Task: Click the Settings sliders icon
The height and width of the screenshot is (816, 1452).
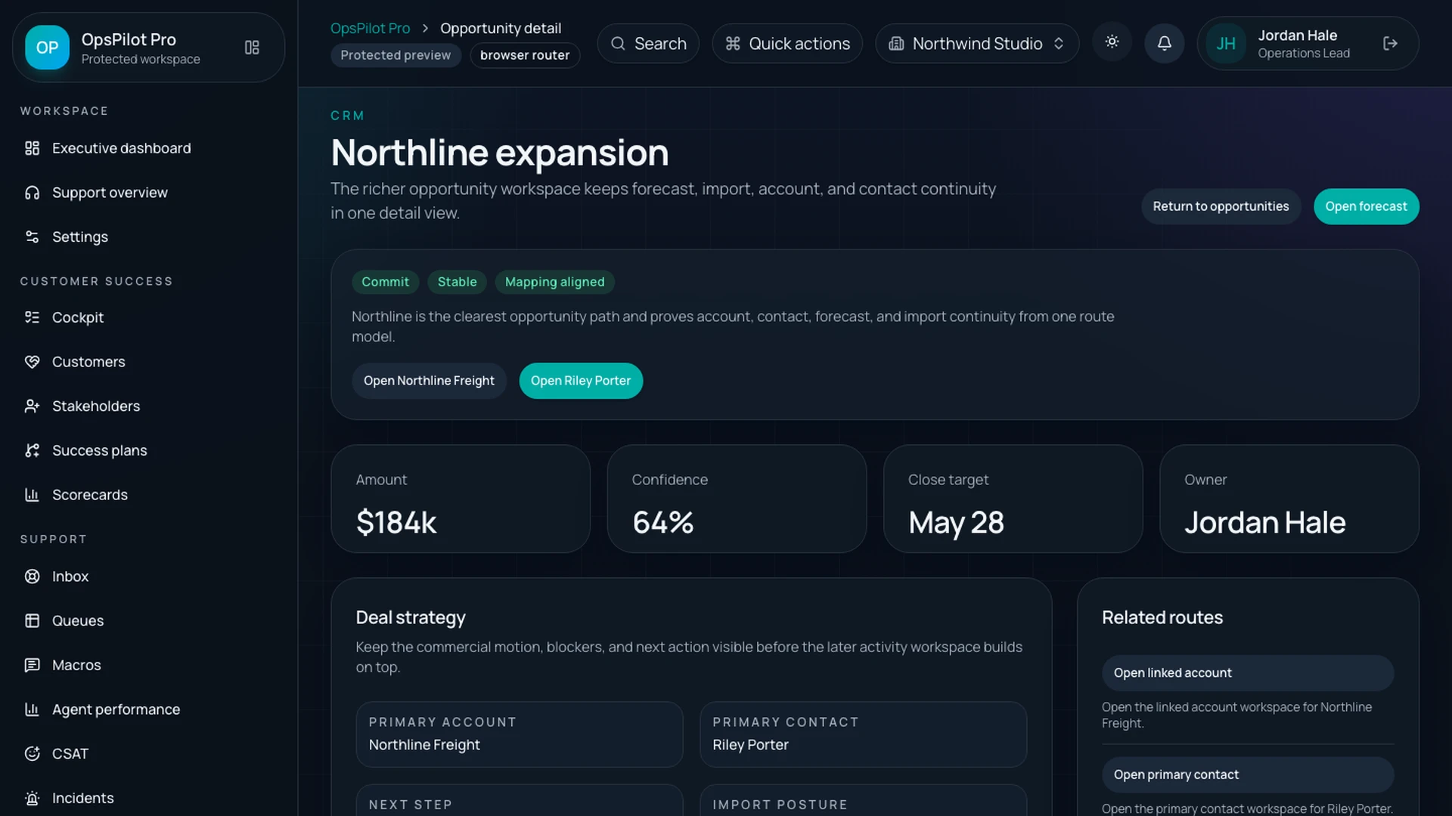Action: 32,237
